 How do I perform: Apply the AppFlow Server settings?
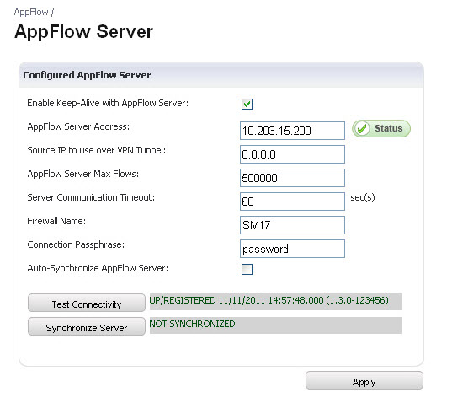coord(364,380)
